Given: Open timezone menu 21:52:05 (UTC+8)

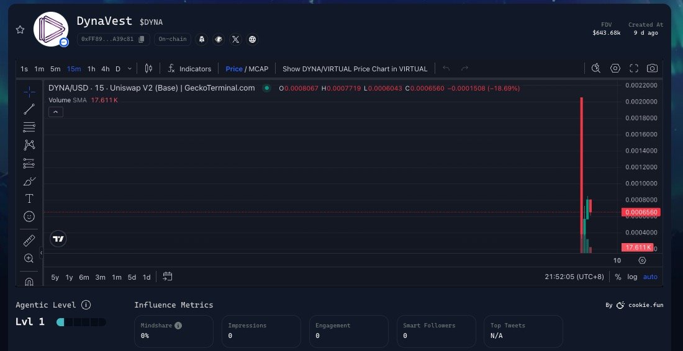Looking at the screenshot, I should 574,277.
